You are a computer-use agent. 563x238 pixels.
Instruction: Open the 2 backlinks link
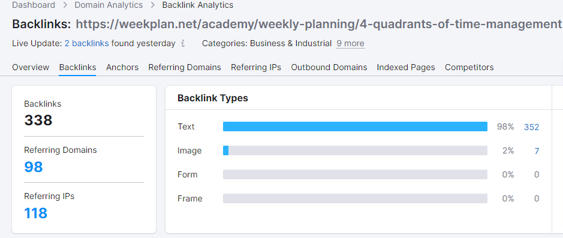86,43
